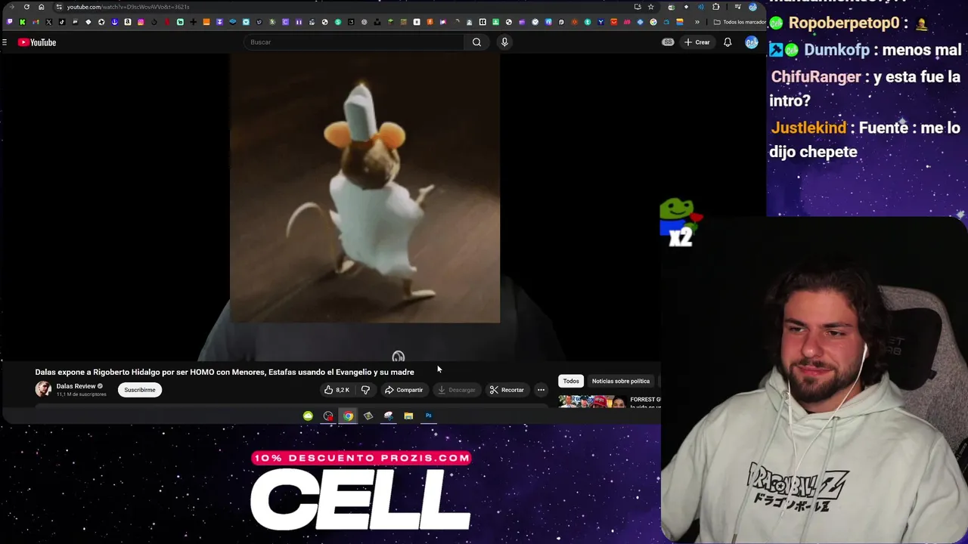Open the install app icon in address bar

(x=638, y=7)
